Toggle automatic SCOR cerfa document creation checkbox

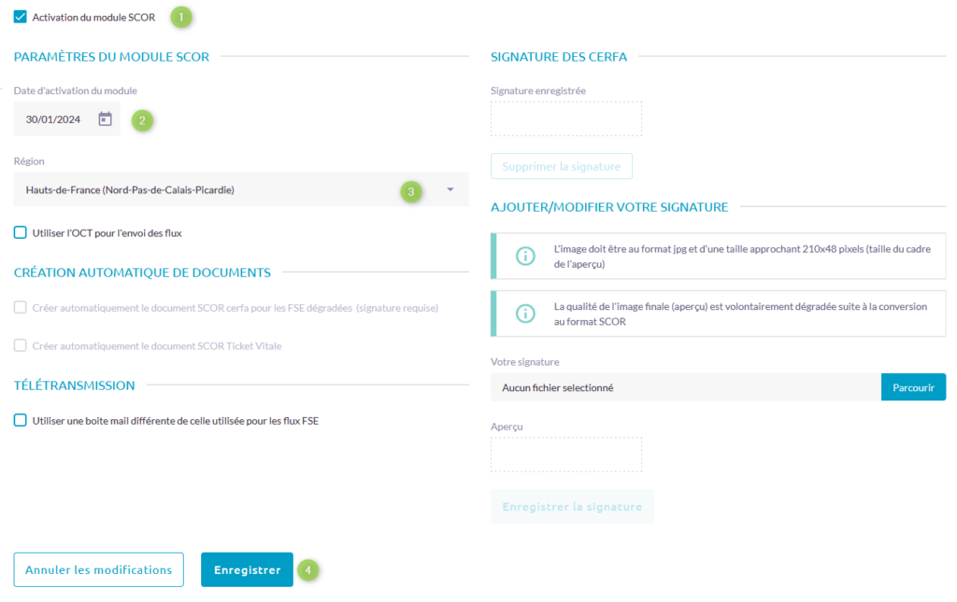[x=21, y=307]
